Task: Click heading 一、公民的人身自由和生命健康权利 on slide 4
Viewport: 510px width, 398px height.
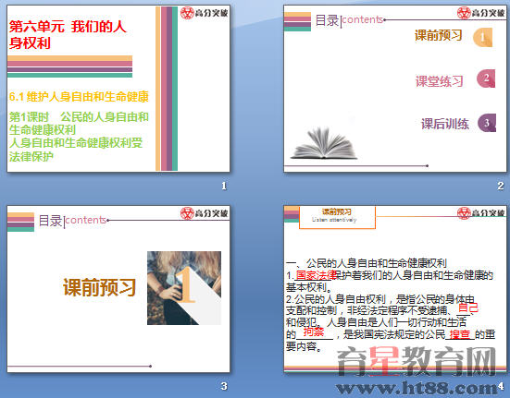Action: coord(367,263)
